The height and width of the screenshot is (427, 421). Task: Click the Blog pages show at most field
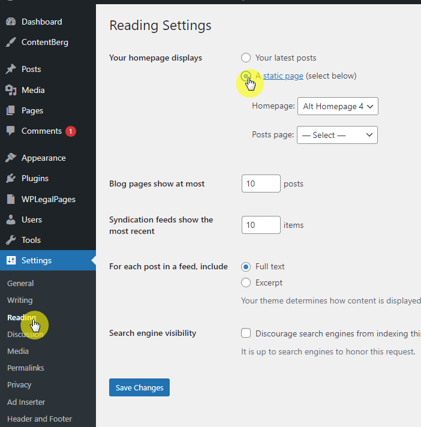coord(261,184)
